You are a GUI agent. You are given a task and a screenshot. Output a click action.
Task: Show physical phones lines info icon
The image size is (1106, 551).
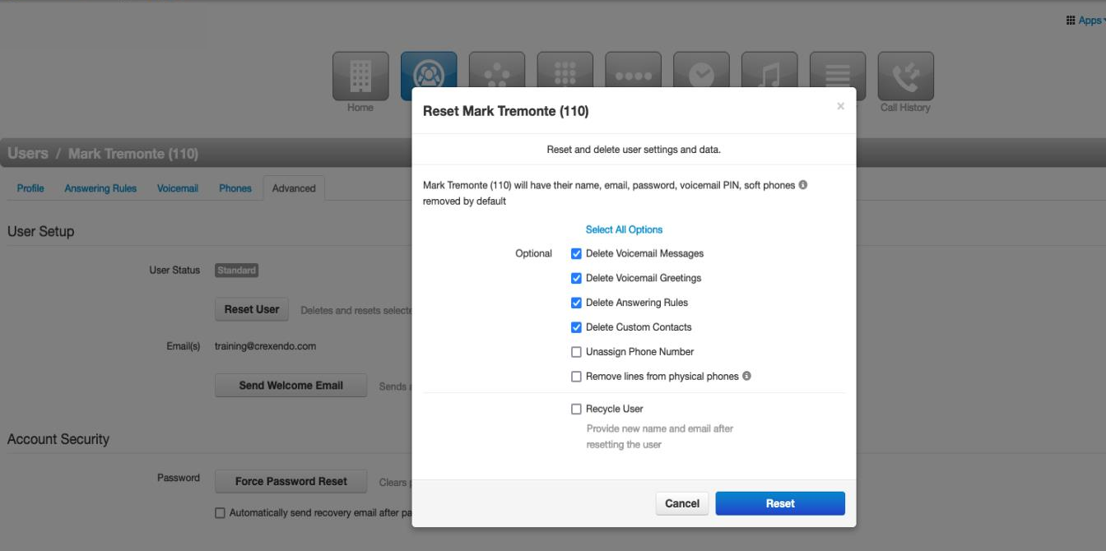click(x=746, y=376)
